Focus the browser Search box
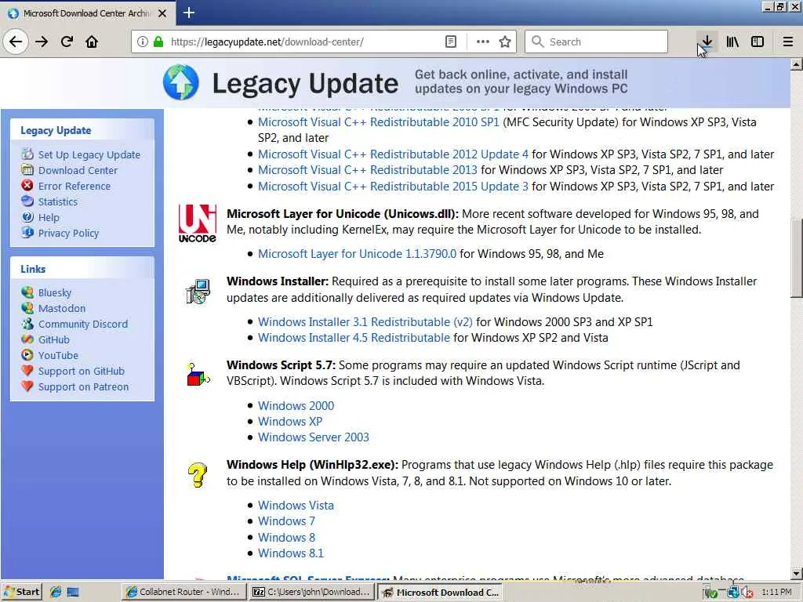Screen dimensions: 803x602 click(596, 42)
